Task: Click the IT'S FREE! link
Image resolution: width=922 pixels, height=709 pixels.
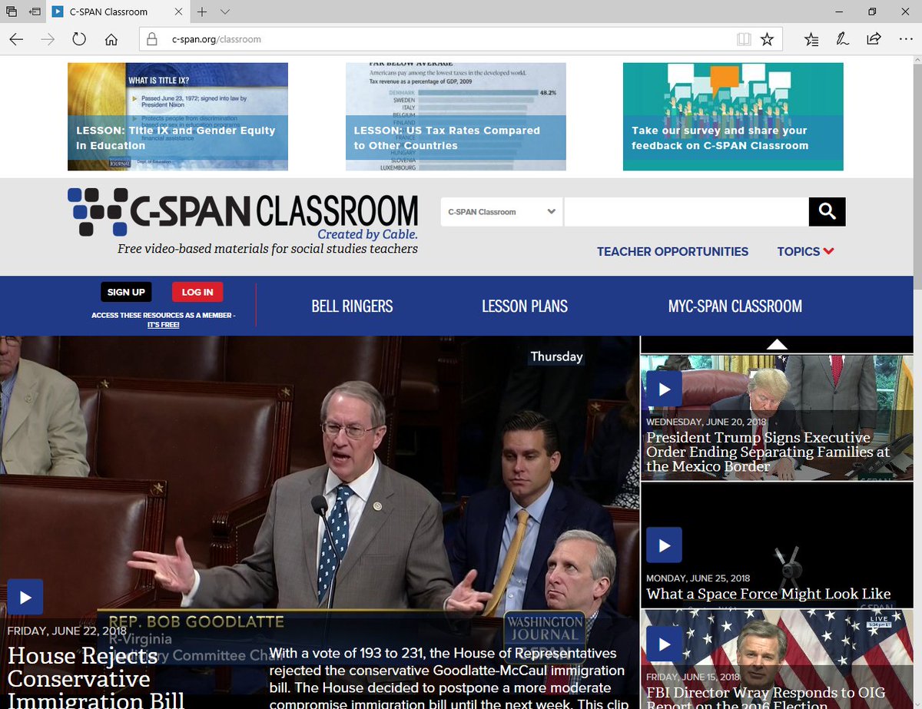Action: pos(164,325)
